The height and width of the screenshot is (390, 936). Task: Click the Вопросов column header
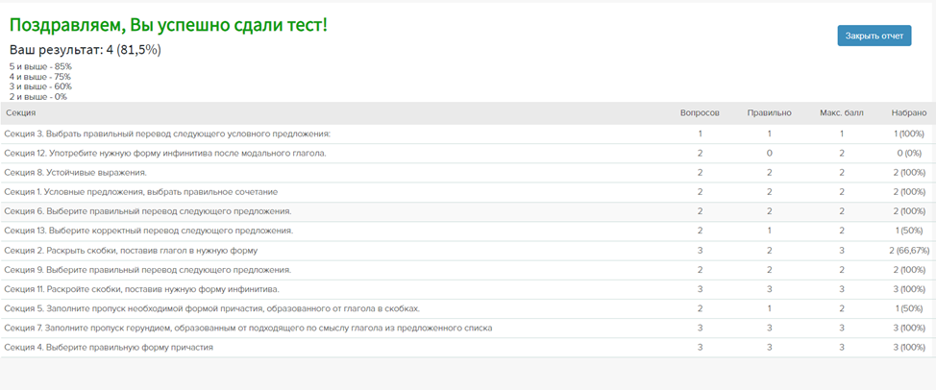700,112
